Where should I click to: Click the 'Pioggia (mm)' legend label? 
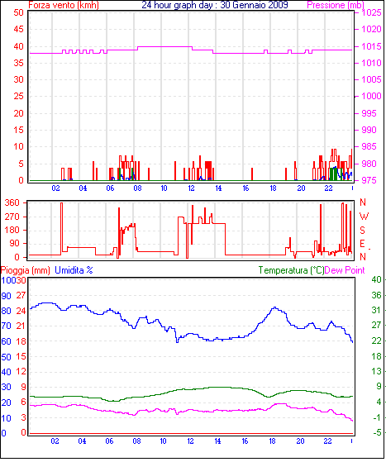[26, 270]
